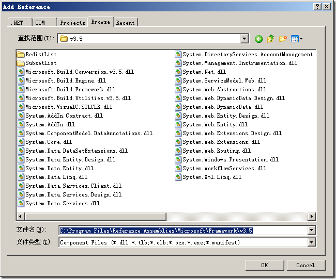
Task: Select System.Web.DynamicData.Design.dll
Action: point(230,98)
